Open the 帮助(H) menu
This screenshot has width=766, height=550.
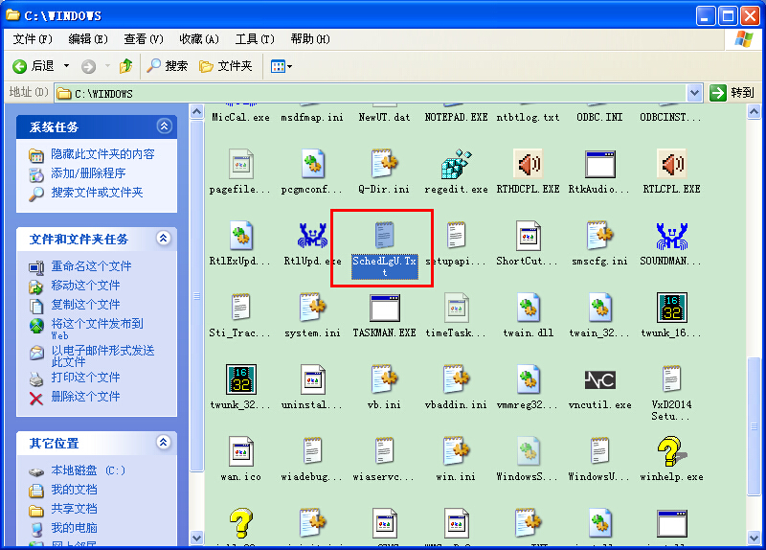(x=310, y=39)
